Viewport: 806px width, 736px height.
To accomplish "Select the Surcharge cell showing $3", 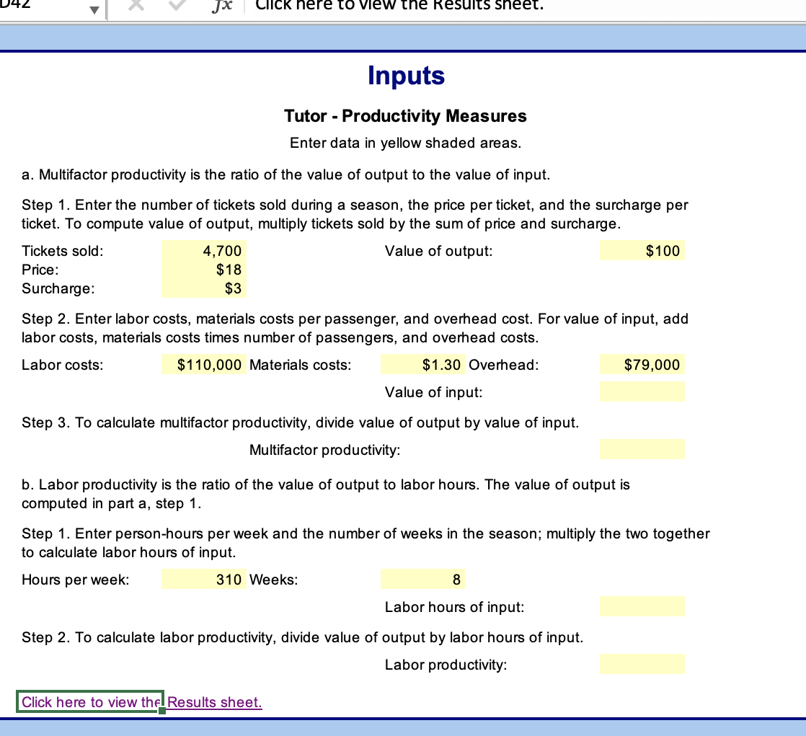I will (203, 288).
